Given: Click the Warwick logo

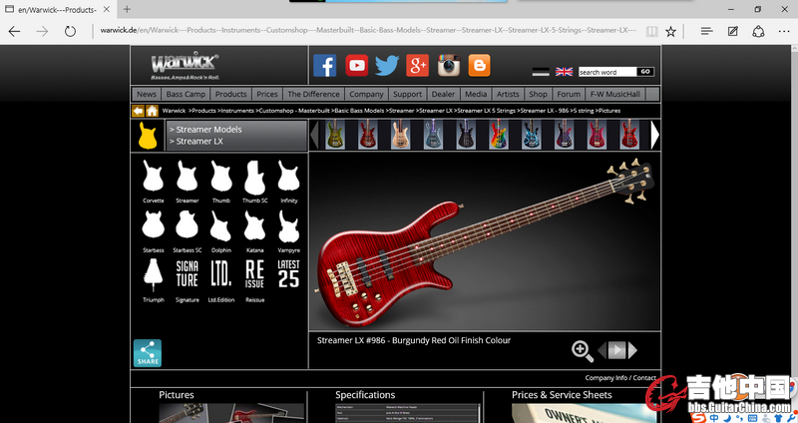Looking at the screenshot, I should point(185,67).
